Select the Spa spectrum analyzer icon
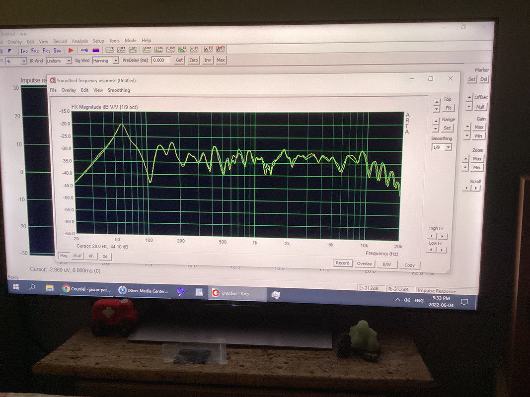Viewport: 530px width, 397px height. [58, 51]
